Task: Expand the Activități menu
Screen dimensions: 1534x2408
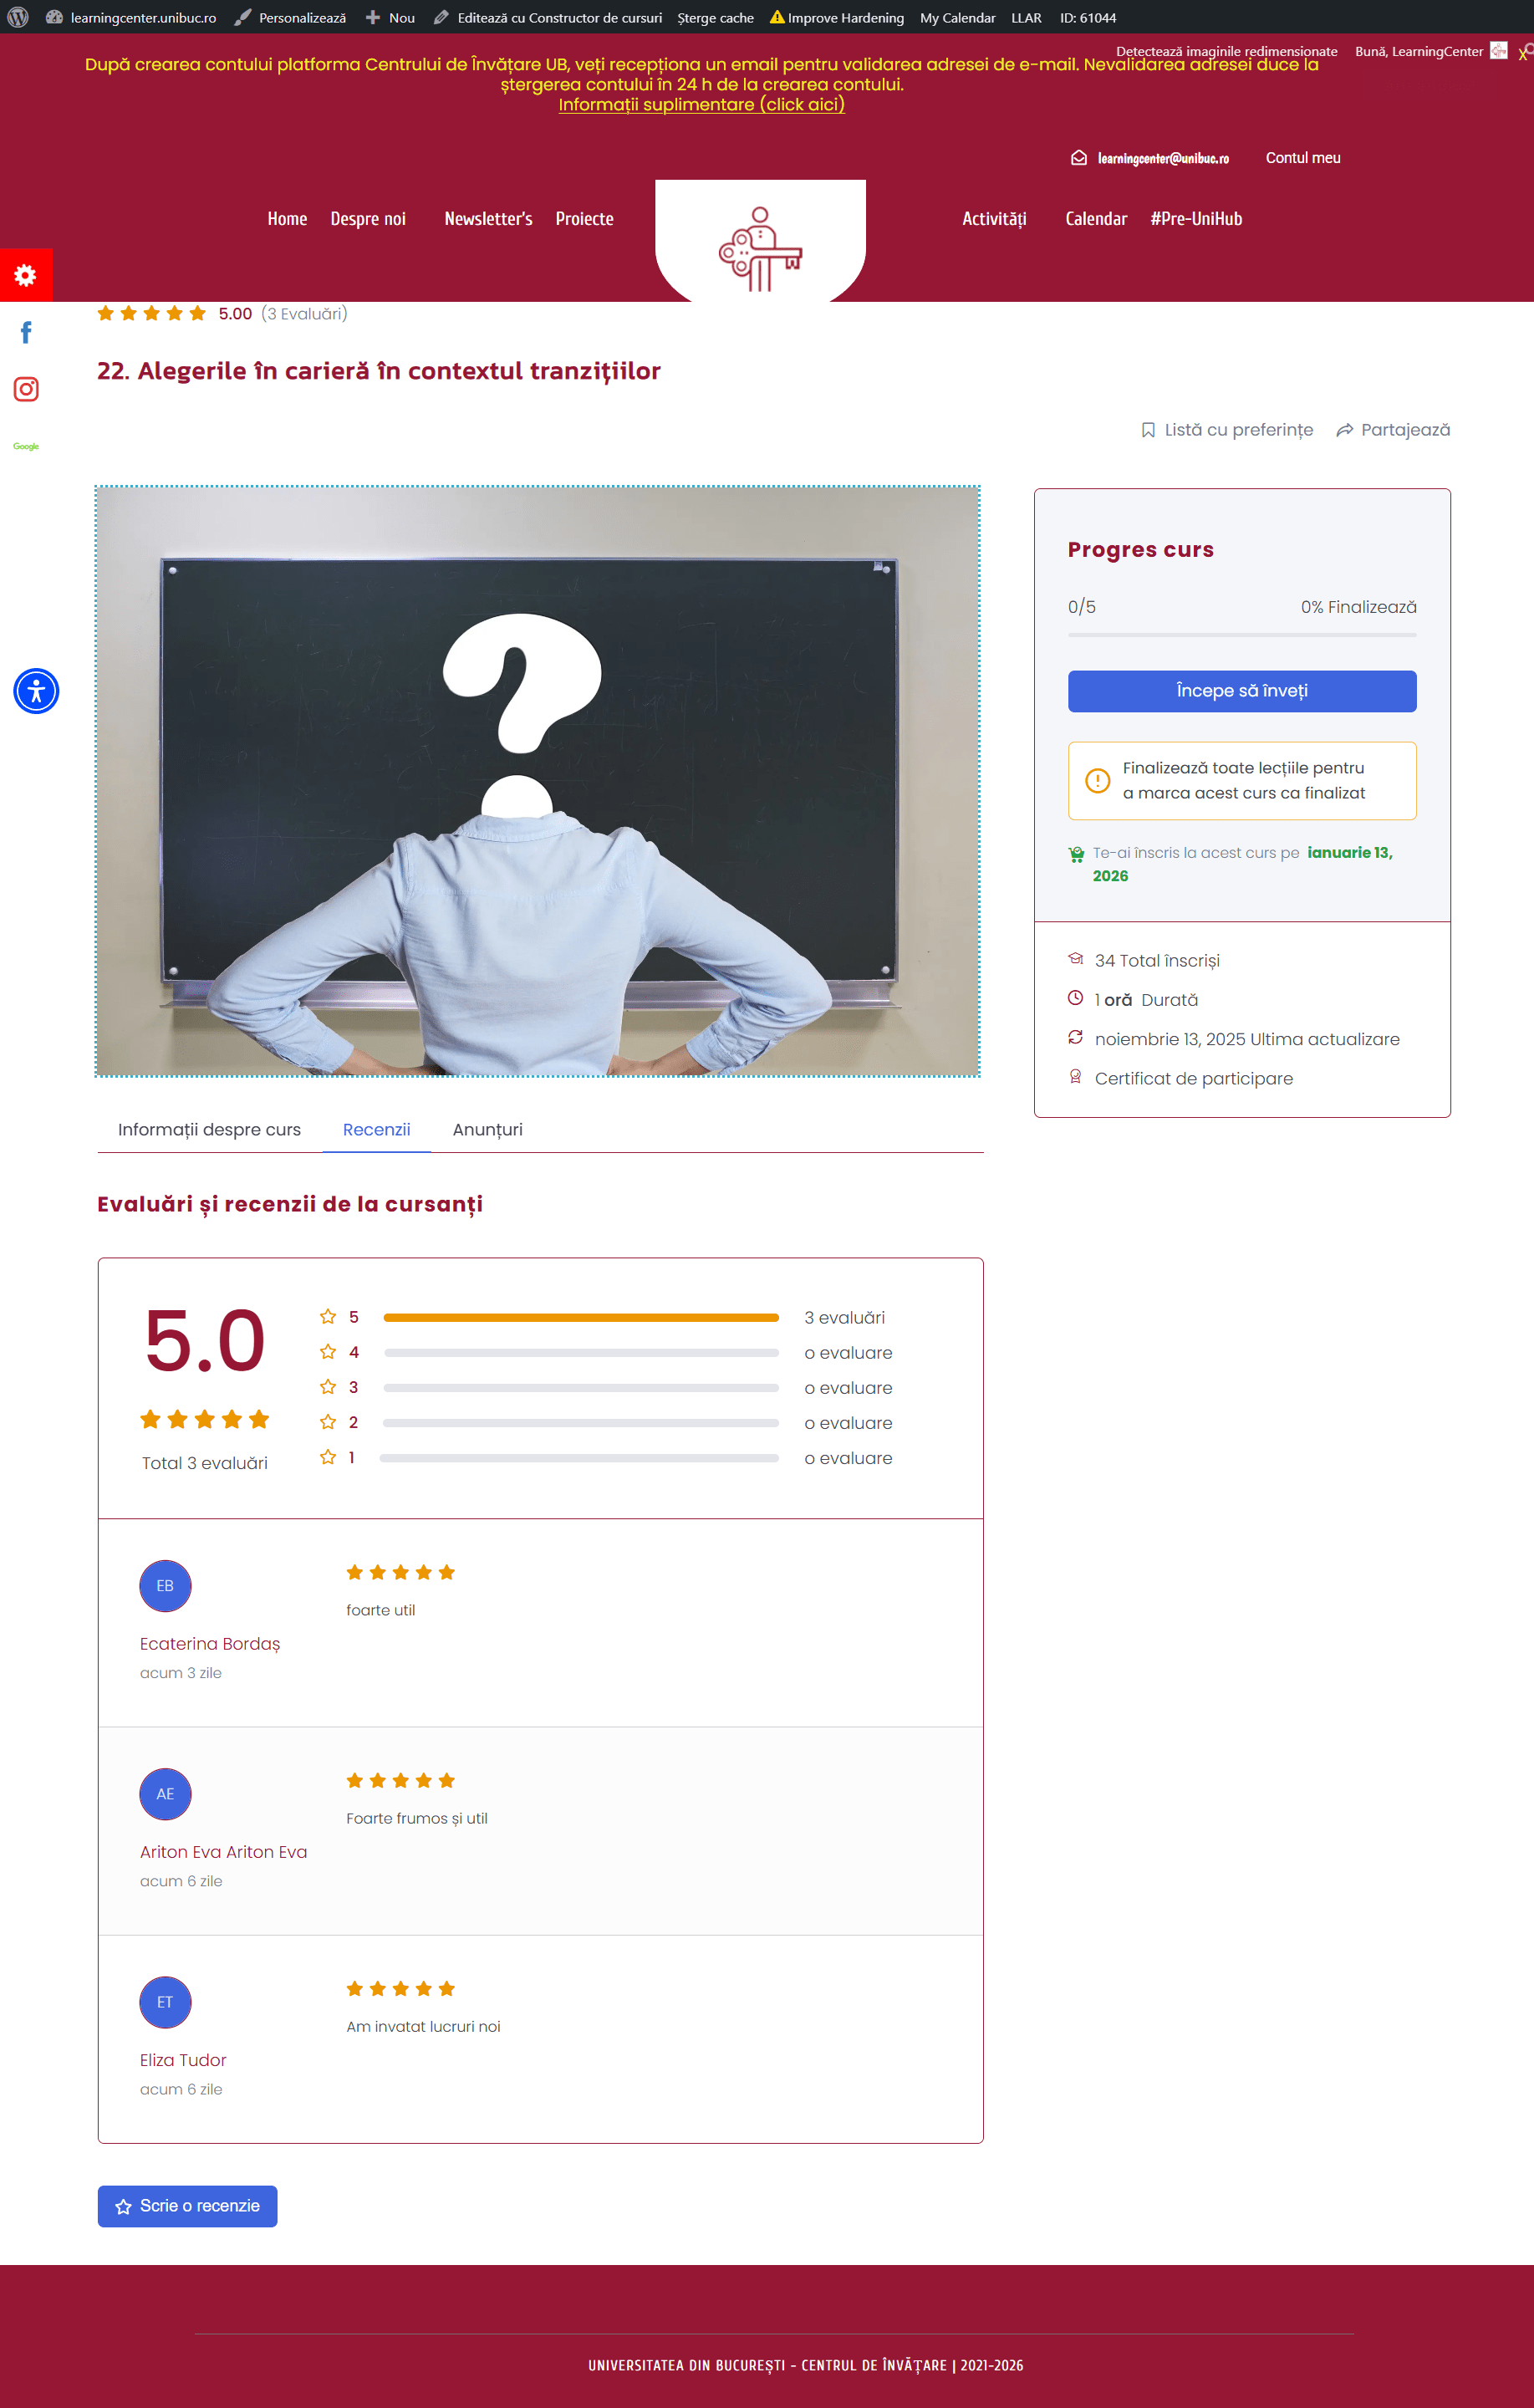Action: point(993,219)
